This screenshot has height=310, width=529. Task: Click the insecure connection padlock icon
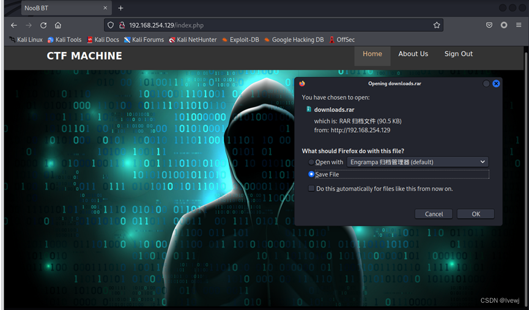pyautogui.click(x=122, y=25)
